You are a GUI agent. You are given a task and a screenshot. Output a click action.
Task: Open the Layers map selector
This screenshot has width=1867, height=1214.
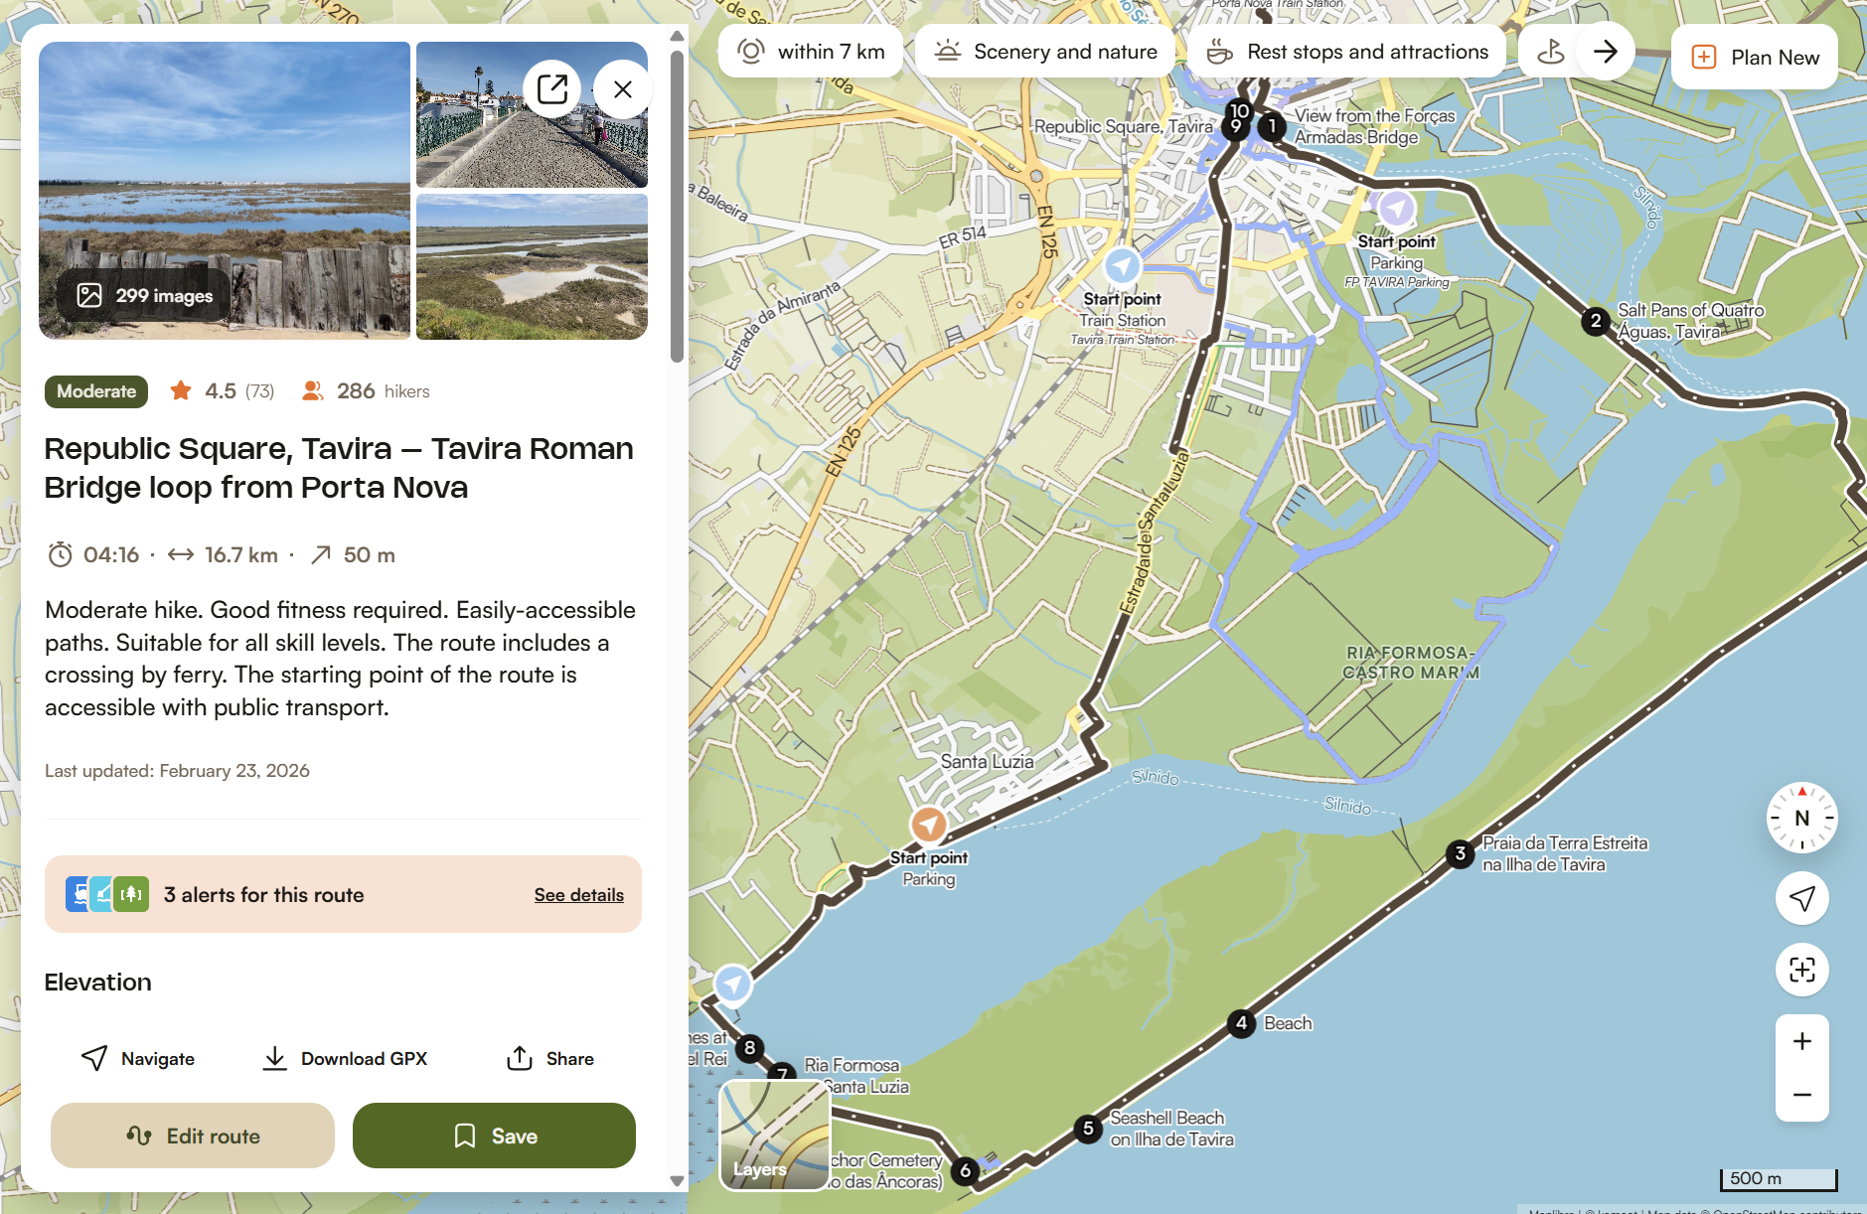point(774,1135)
